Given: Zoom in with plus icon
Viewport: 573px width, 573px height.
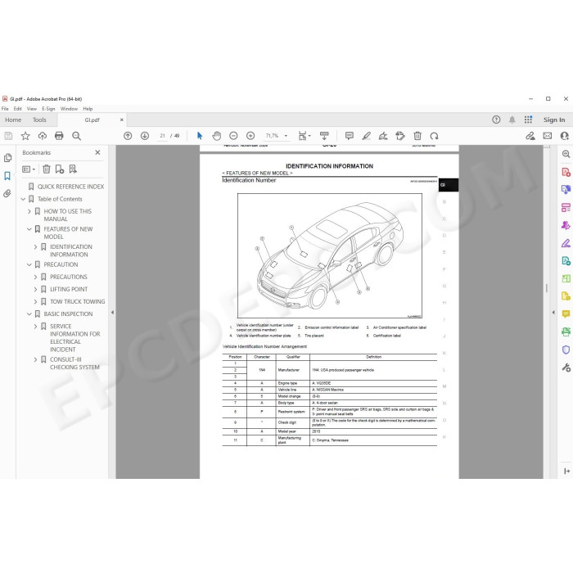Looking at the screenshot, I should coord(250,136).
